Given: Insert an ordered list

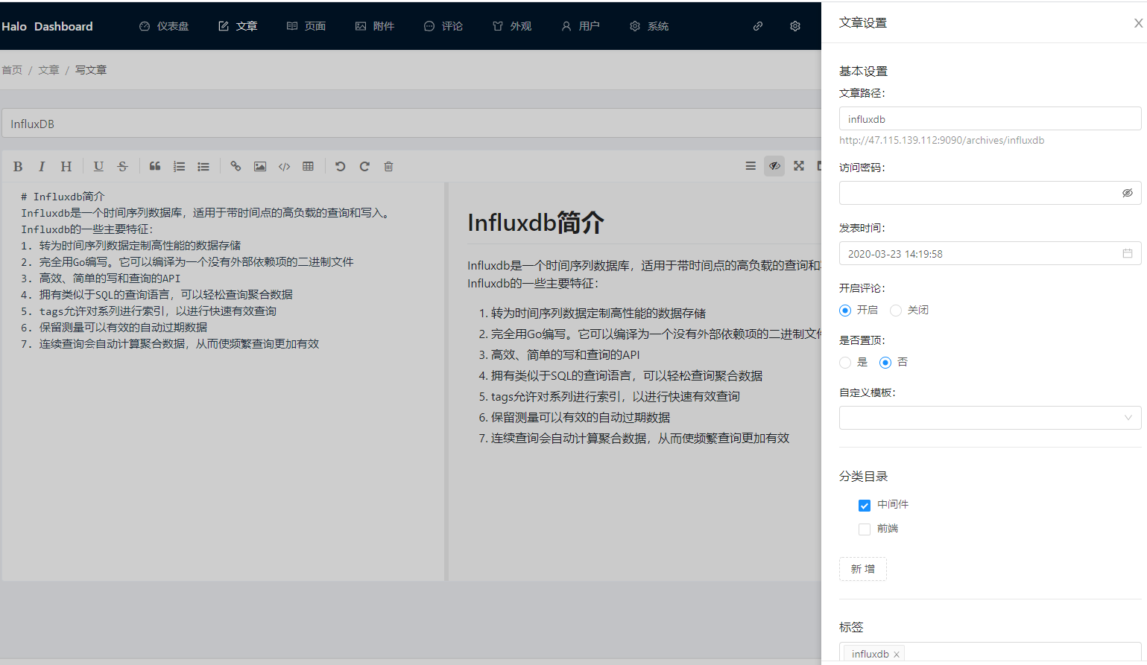Looking at the screenshot, I should pyautogui.click(x=179, y=166).
